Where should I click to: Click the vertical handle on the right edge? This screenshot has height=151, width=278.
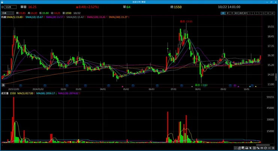coord(276,77)
